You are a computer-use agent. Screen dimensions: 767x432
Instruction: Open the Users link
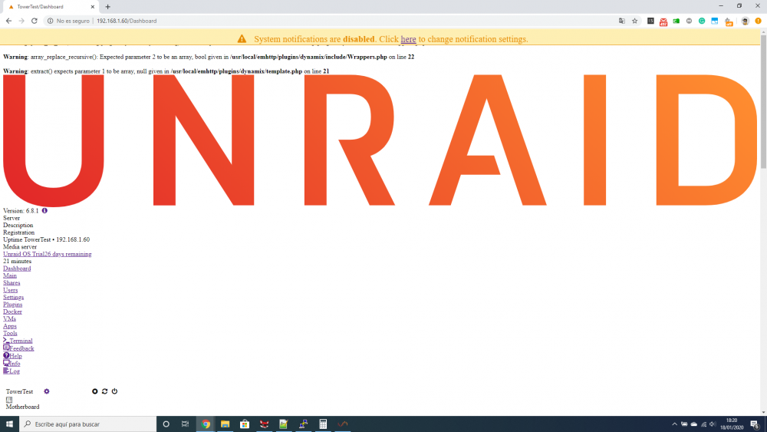pyautogui.click(x=10, y=290)
